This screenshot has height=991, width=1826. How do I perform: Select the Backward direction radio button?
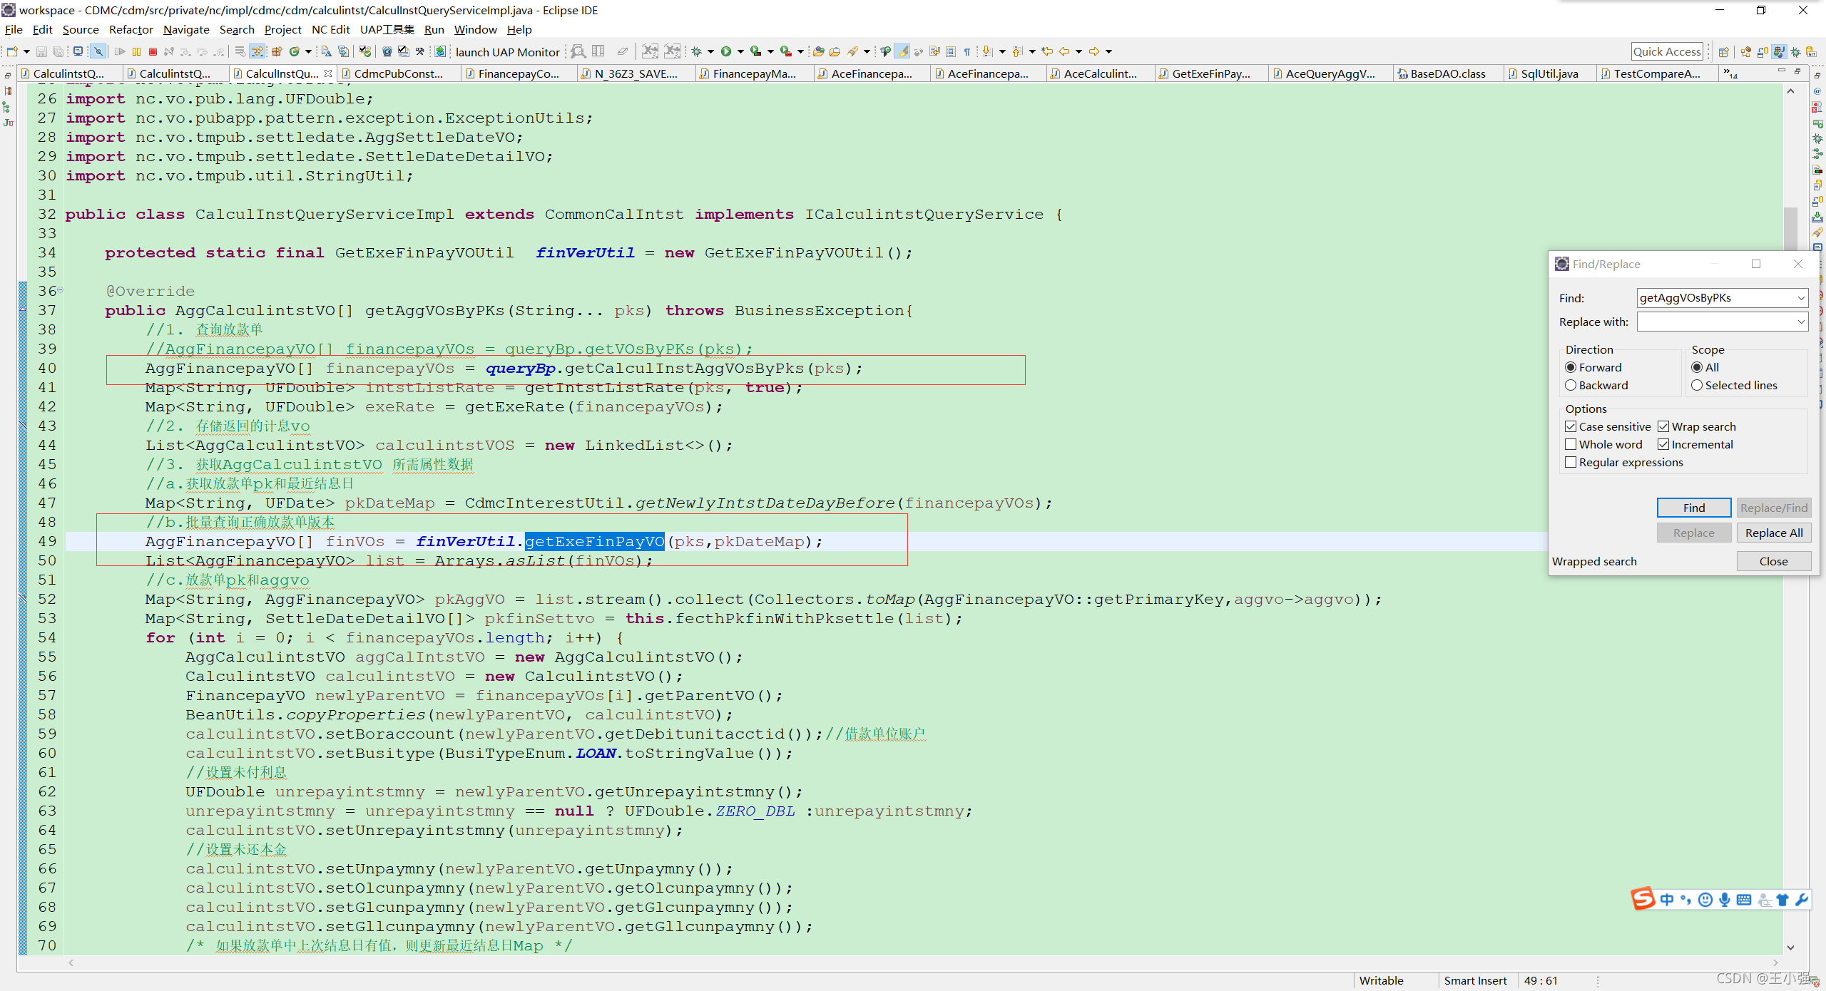click(x=1571, y=385)
